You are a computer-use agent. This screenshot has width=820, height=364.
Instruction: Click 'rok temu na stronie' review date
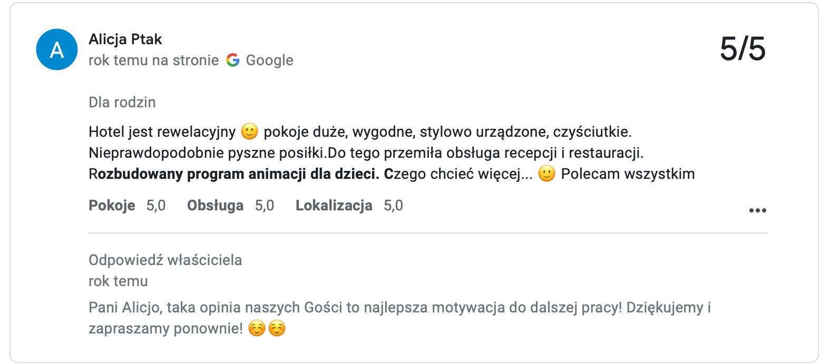(x=153, y=60)
